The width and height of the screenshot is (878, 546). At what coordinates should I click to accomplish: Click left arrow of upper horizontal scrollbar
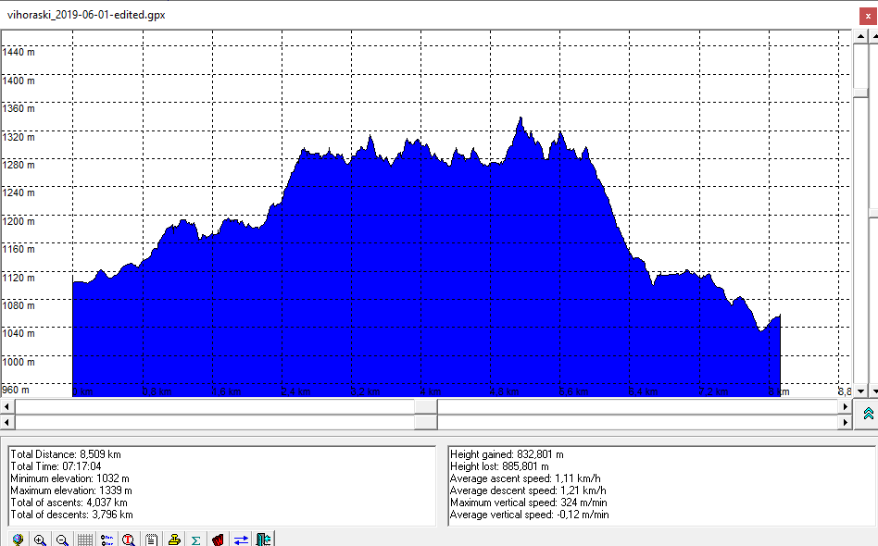[8, 406]
